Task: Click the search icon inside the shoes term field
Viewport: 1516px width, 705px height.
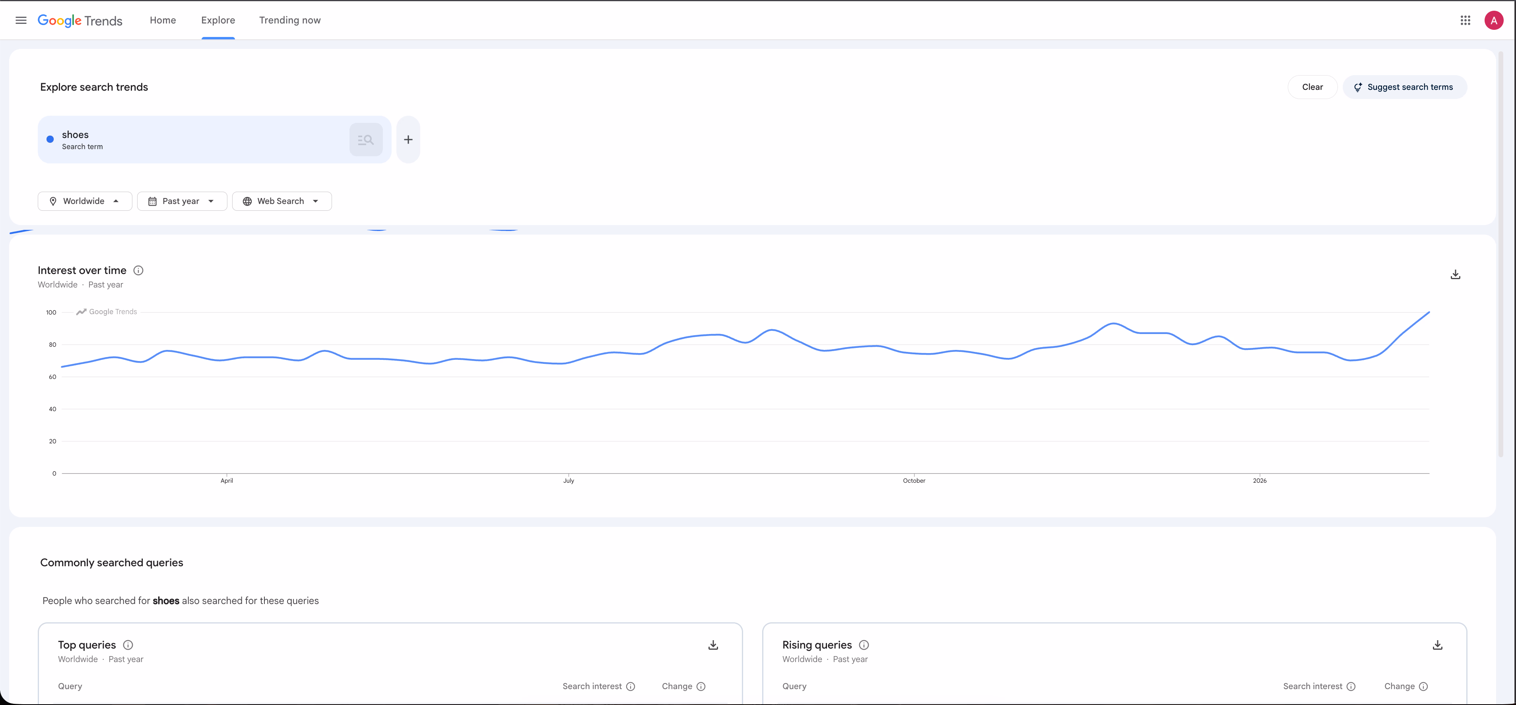Action: coord(365,139)
